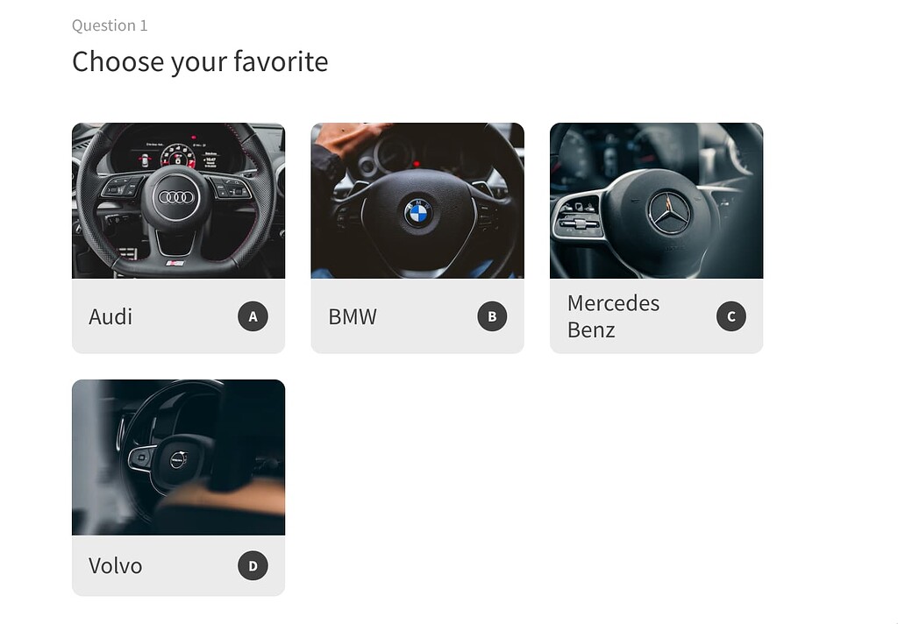Click the Mercedes three-pointed star emblem
898x624 pixels.
coord(669,213)
